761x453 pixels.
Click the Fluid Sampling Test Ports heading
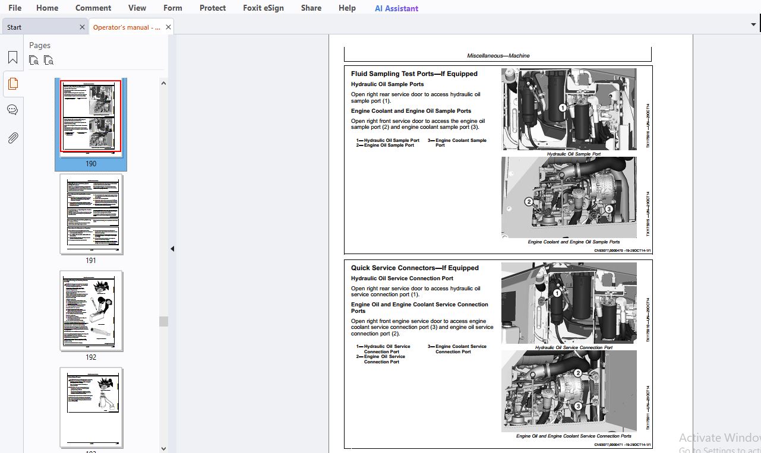(414, 74)
